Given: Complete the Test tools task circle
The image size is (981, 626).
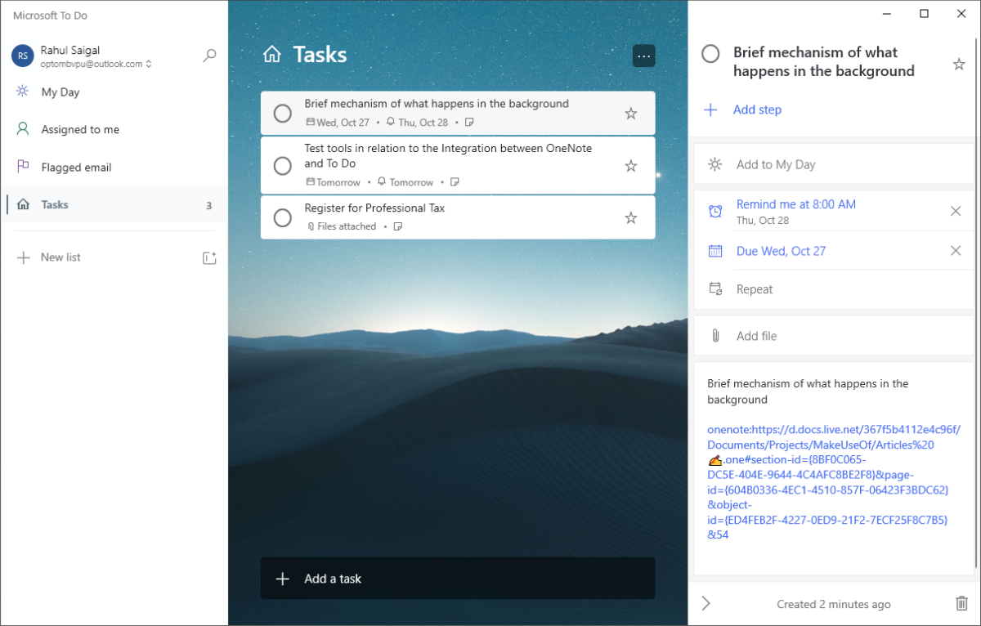Looking at the screenshot, I should [282, 166].
